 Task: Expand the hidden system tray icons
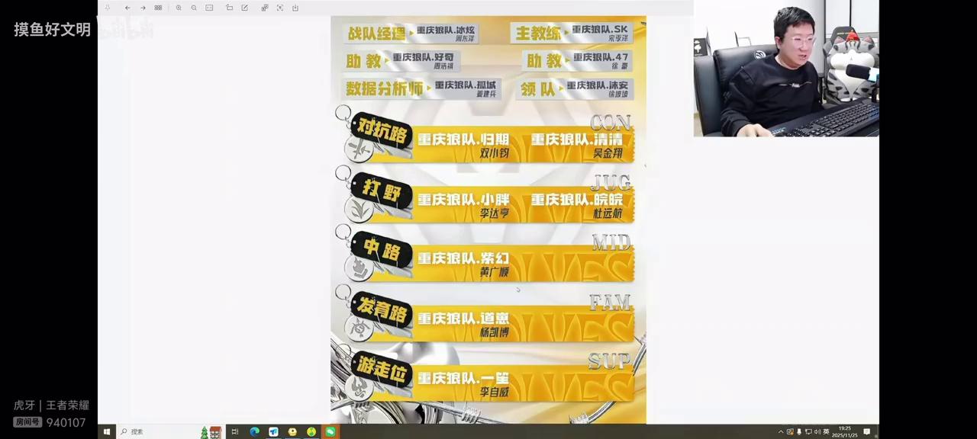[781, 432]
